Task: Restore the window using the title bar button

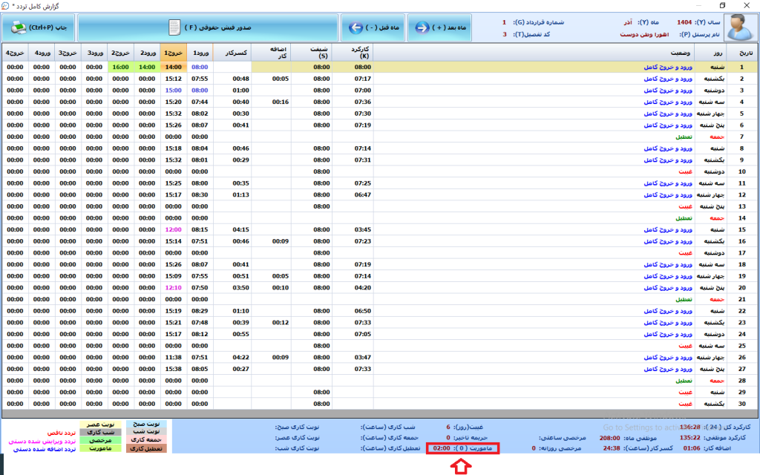Action: coord(721,5)
